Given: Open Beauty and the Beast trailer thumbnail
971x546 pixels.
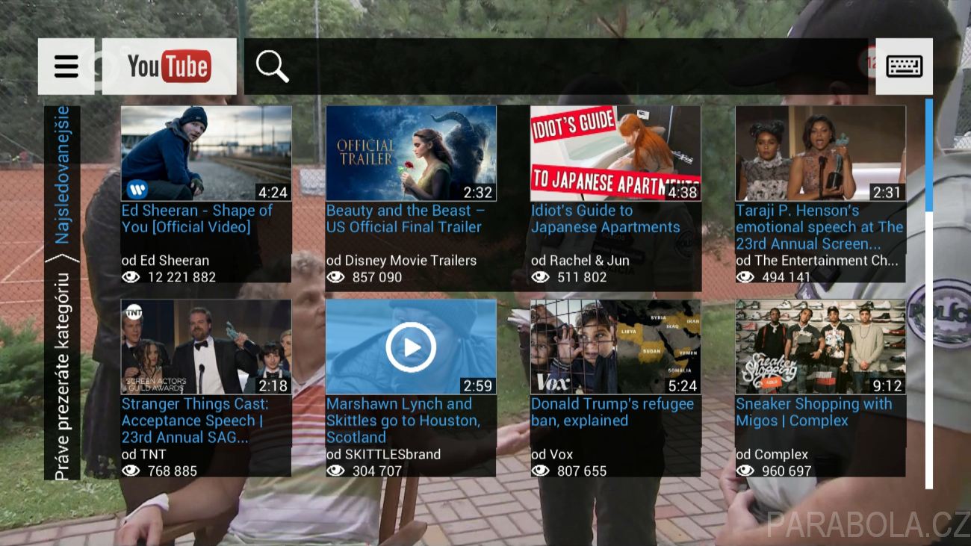Looking at the screenshot, I should tap(411, 153).
